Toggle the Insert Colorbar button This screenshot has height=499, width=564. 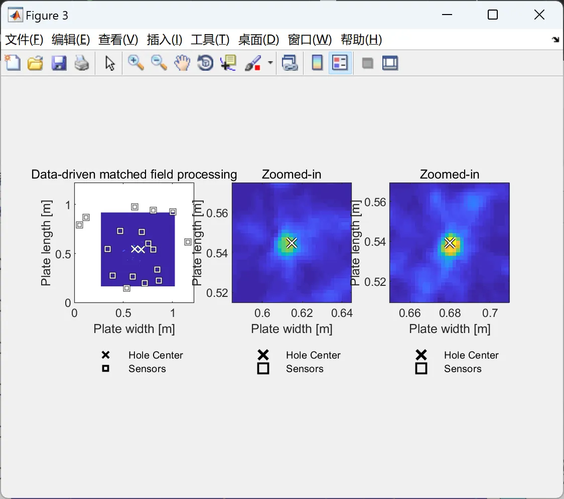tap(317, 63)
